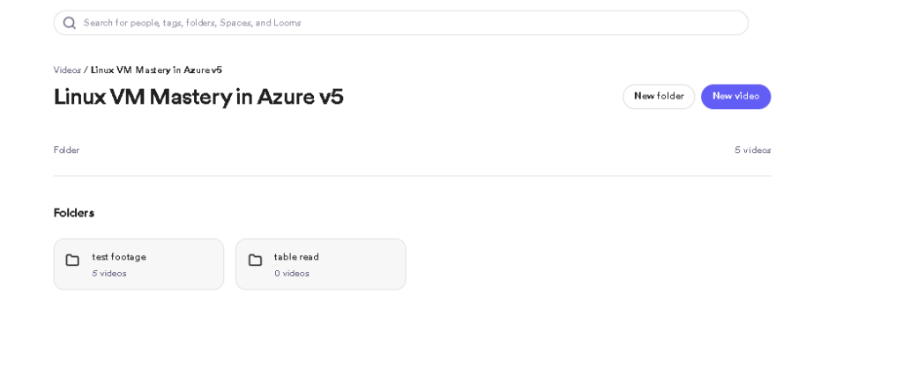
Task: Click the 5 videos count under test footage
Action: click(108, 274)
